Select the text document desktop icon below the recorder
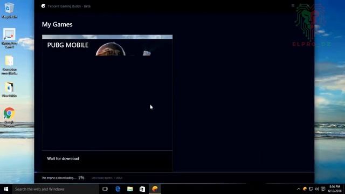This screenshot has width=345, height=194. pyautogui.click(x=9, y=65)
